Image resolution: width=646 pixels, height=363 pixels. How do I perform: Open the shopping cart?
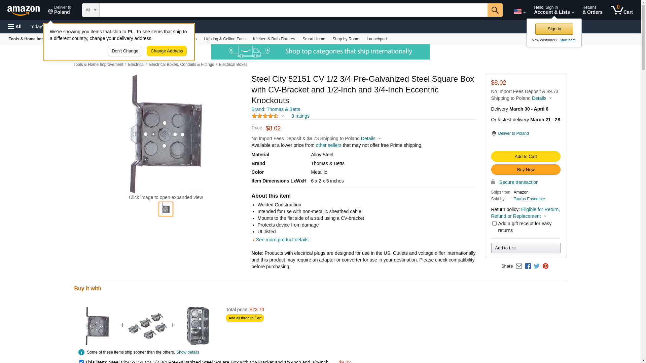click(621, 10)
